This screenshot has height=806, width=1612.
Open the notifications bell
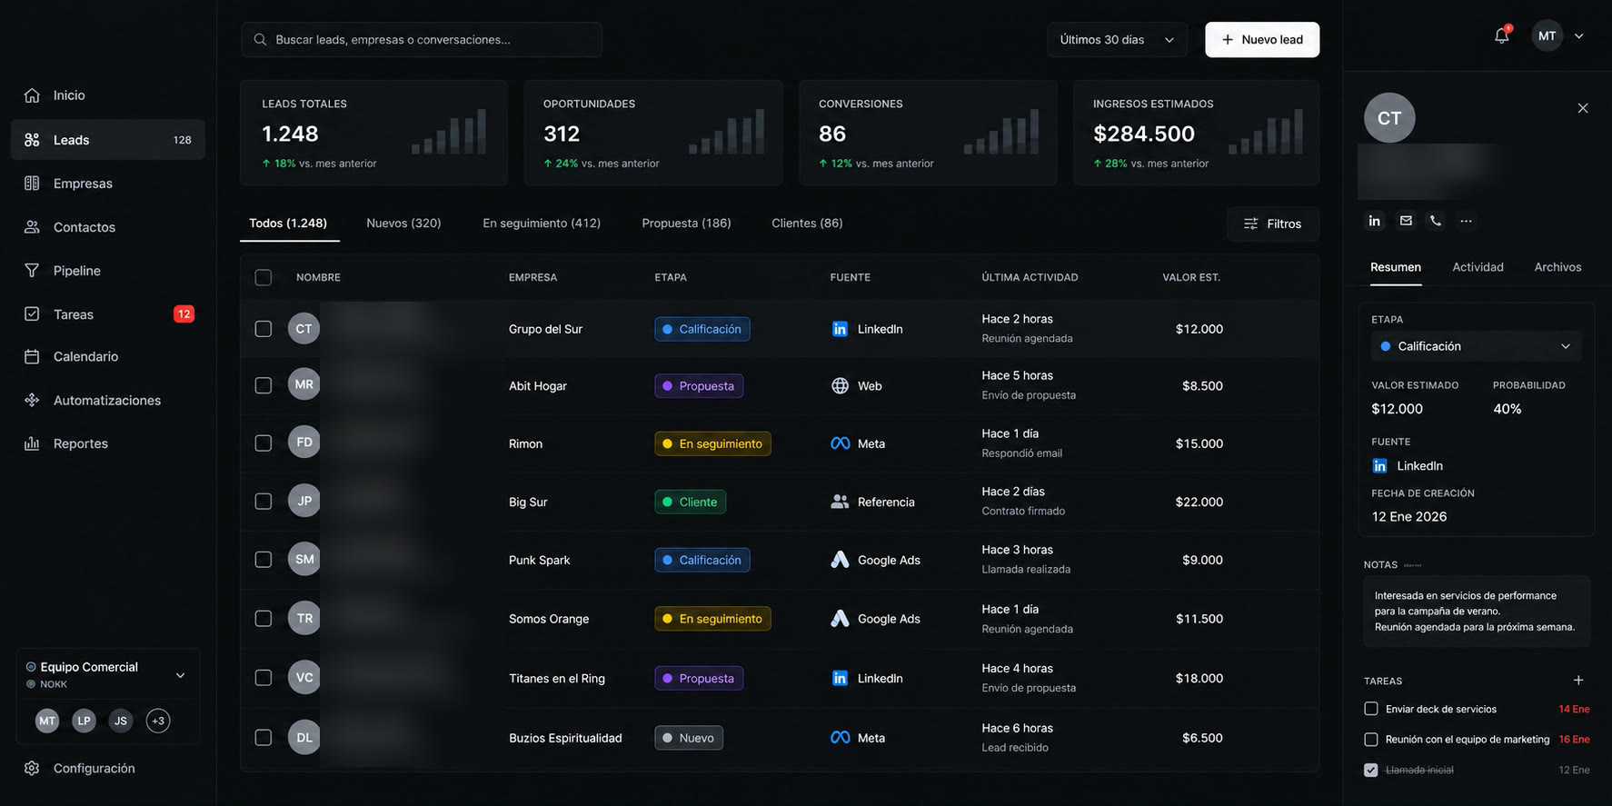[x=1501, y=36]
